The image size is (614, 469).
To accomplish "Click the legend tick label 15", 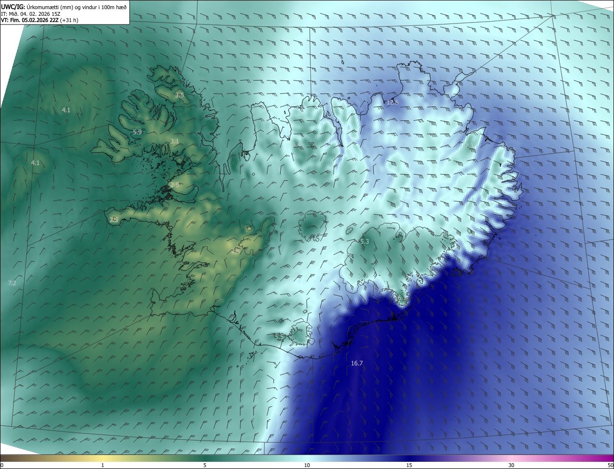I will pos(409,465).
